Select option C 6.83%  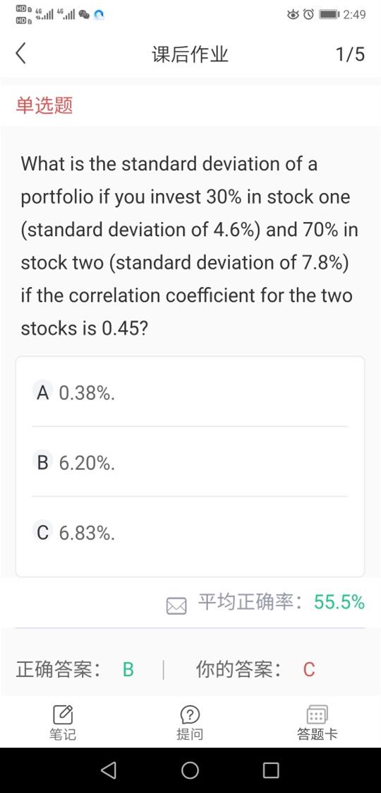pos(190,532)
